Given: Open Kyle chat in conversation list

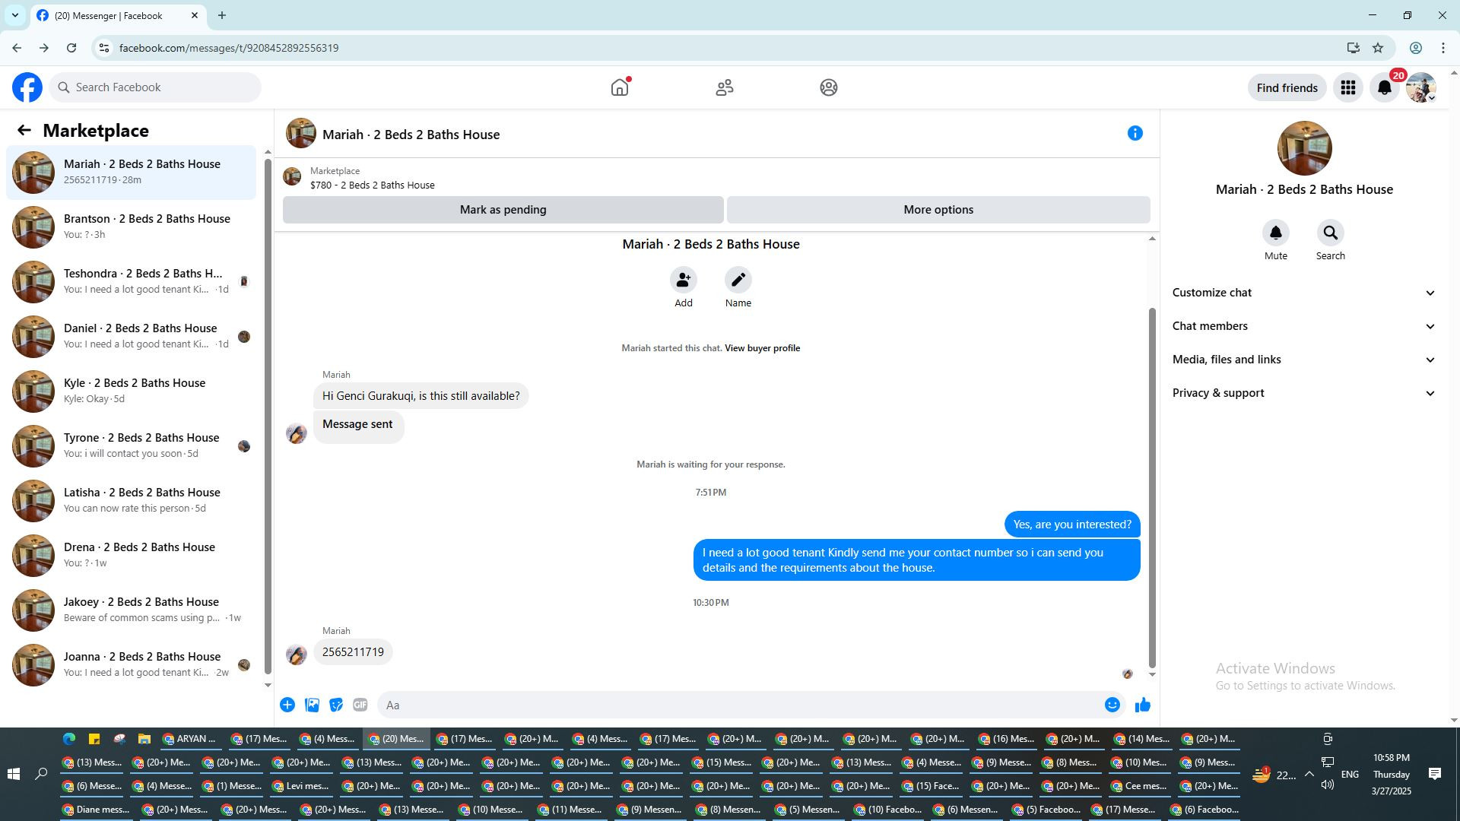Looking at the screenshot, I should pos(132,391).
